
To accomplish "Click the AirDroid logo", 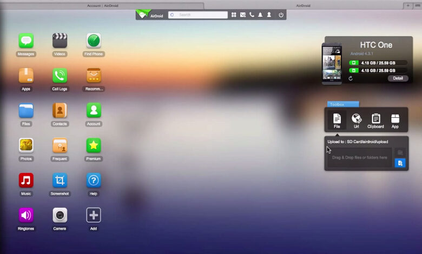I will tap(150, 15).
